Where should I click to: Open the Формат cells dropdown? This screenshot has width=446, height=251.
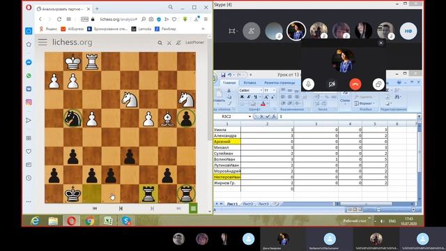tap(364, 103)
